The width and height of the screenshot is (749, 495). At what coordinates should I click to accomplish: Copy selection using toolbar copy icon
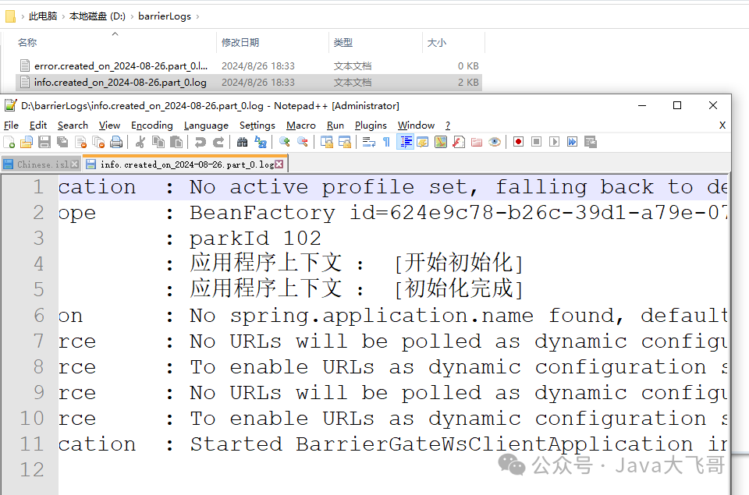coord(158,142)
